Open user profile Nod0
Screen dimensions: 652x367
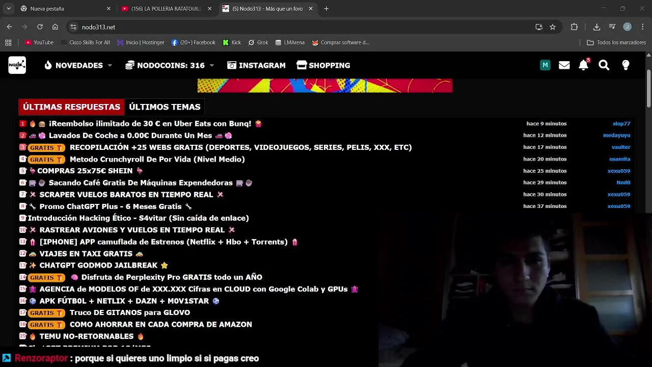[x=623, y=182]
